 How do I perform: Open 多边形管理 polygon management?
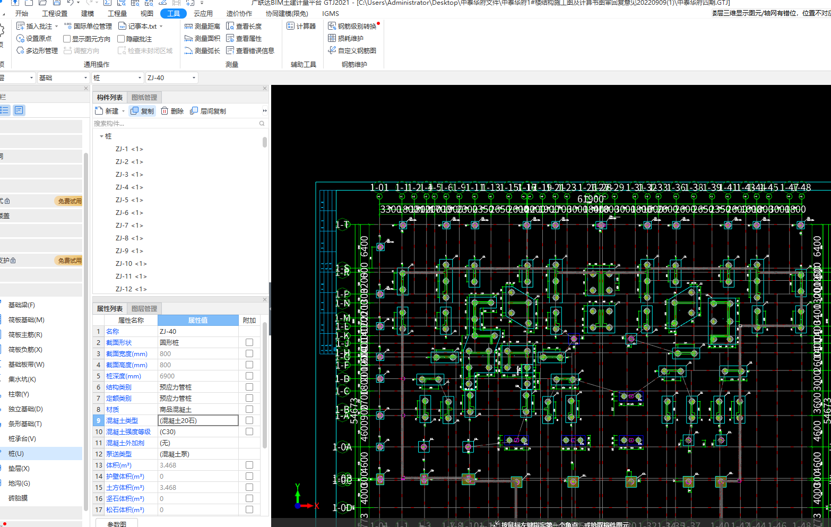[37, 50]
